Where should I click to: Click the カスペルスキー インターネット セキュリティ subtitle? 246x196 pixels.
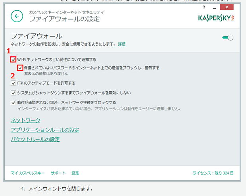point(66,12)
